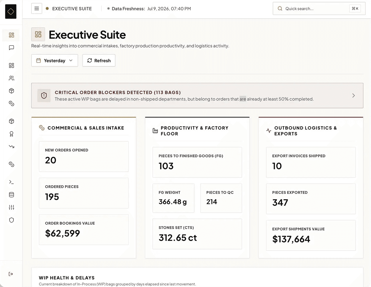Open the Order Bookings Value card
Viewport: 371px width, 287px height.
pos(84,230)
